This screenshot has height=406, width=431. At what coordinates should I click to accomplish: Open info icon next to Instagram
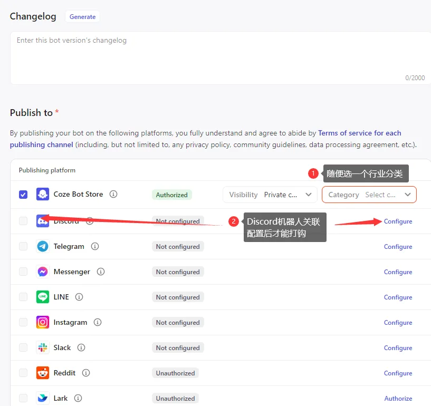coord(98,322)
